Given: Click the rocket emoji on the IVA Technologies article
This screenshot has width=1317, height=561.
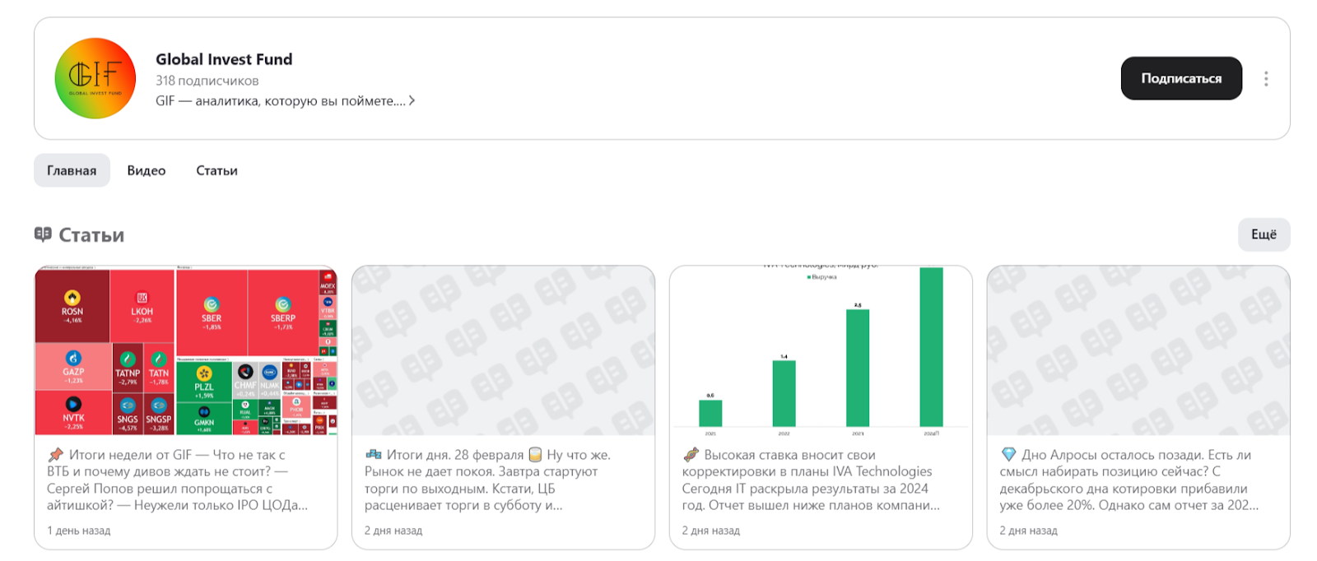Looking at the screenshot, I should (x=691, y=454).
